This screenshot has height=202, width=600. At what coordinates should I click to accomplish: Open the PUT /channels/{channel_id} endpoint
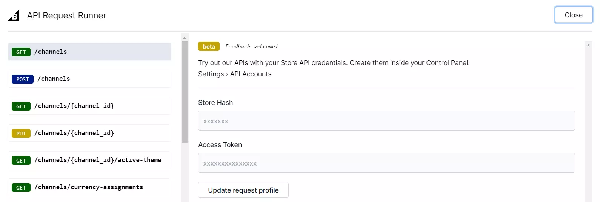point(89,133)
